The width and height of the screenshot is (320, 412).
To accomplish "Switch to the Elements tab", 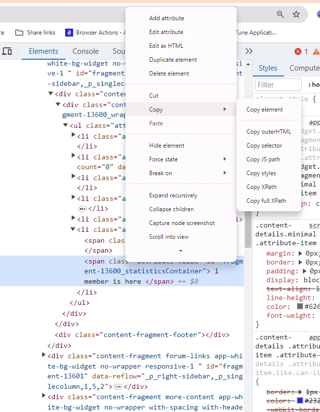I will click(x=43, y=51).
